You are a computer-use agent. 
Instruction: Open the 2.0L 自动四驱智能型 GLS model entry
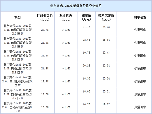[x=17, y=68]
